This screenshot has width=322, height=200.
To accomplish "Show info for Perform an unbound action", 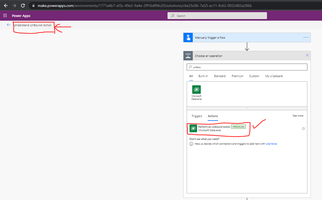I will (x=303, y=129).
